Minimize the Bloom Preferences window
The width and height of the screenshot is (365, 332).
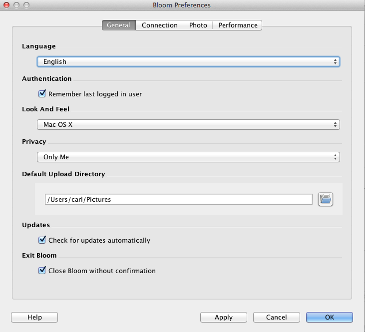coord(16,5)
